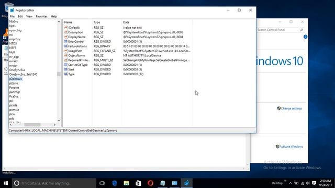Select the p2pimsvc key in tree
Viewport: 335px width, 188px height.
pyautogui.click(x=15, y=79)
